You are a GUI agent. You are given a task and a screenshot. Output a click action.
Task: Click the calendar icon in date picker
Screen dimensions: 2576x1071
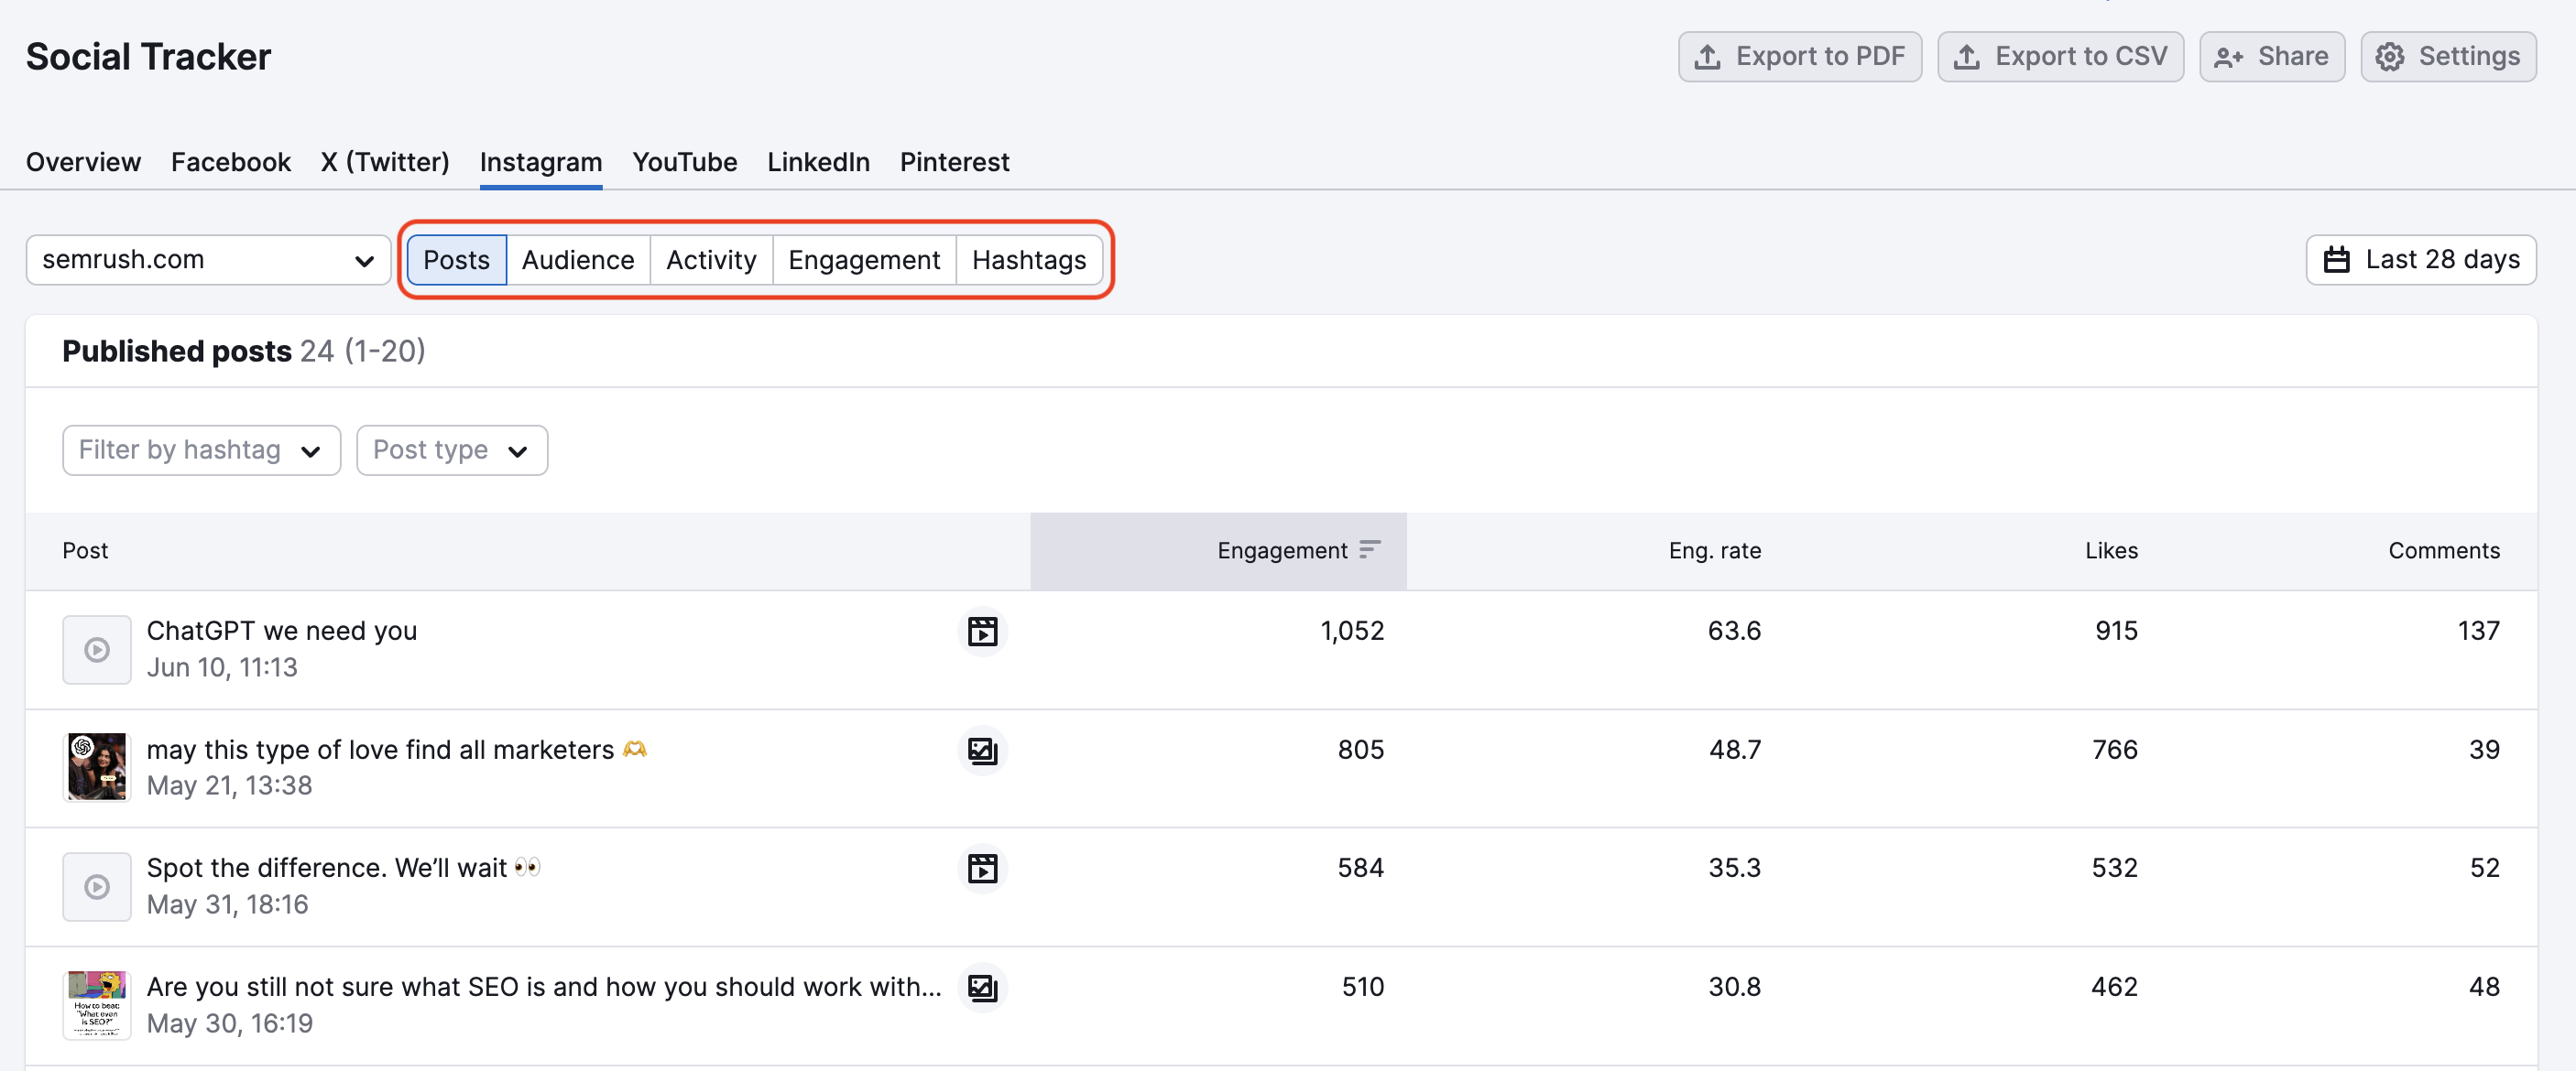2337,260
